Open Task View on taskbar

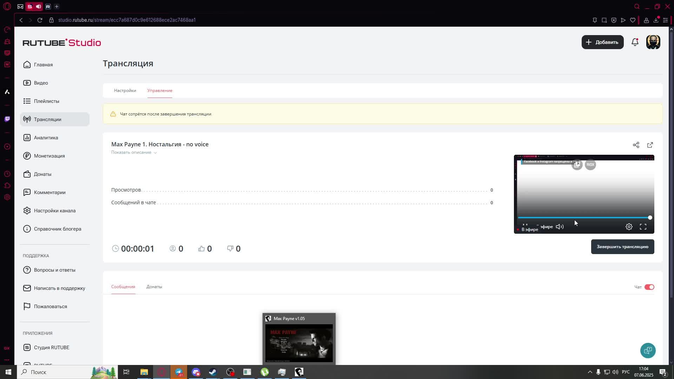click(x=126, y=372)
